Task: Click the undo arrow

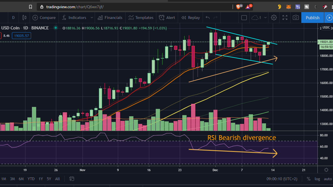Action: click(x=208, y=18)
